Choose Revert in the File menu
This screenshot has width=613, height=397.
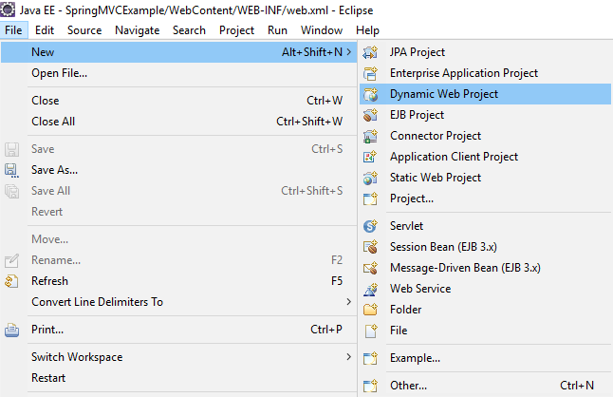coord(178,212)
